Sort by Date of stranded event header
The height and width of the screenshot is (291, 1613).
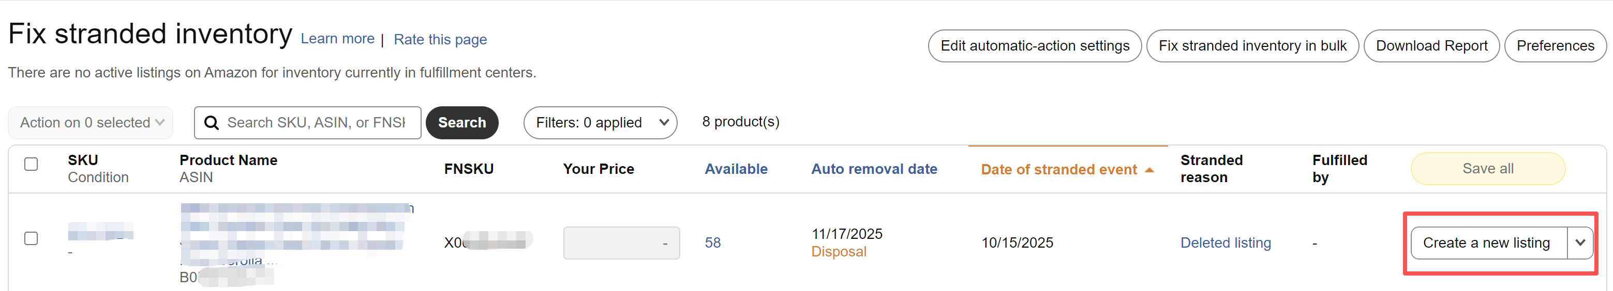click(1058, 170)
